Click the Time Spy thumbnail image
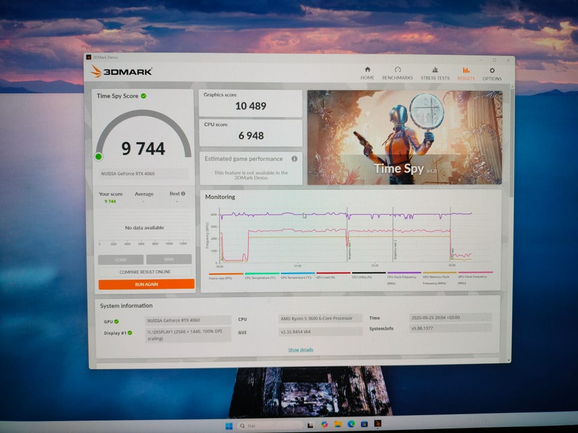 pyautogui.click(x=405, y=137)
